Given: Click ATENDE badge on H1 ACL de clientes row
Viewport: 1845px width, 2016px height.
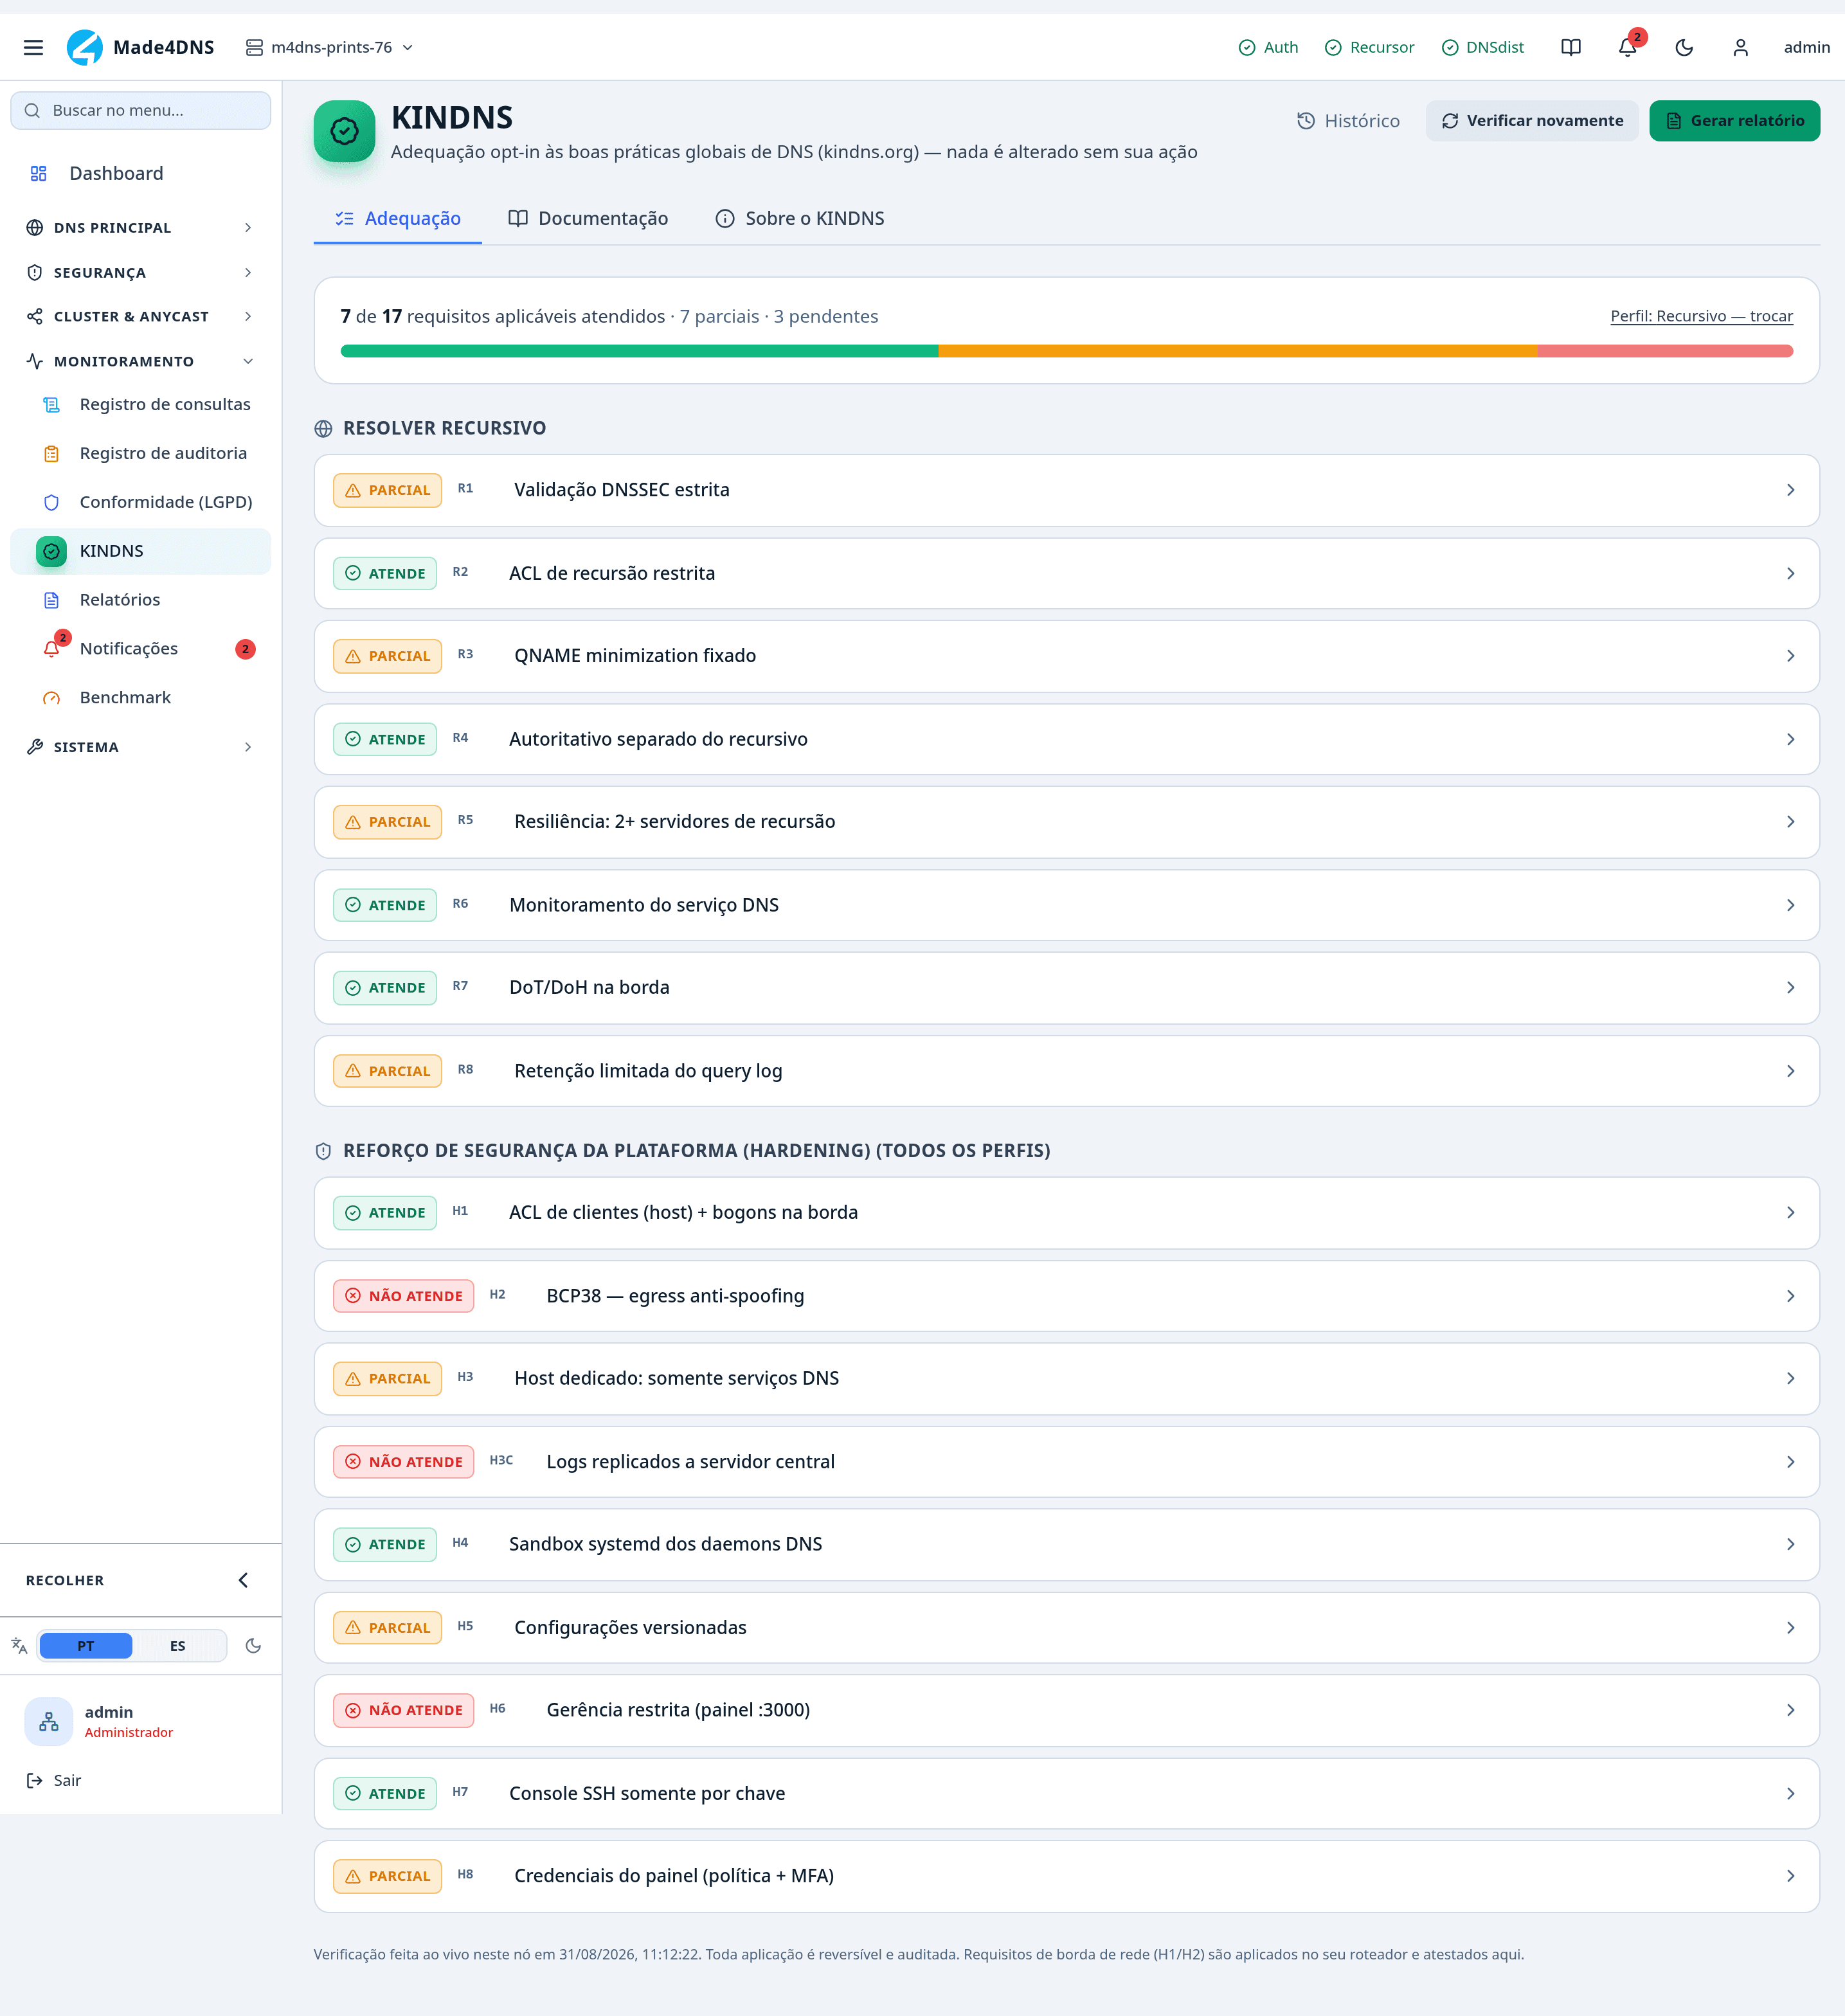Looking at the screenshot, I should pos(385,1213).
